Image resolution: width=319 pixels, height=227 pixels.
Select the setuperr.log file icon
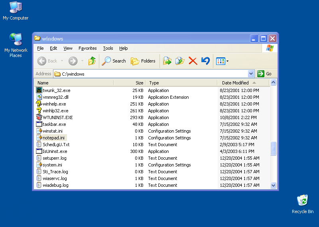click(39, 158)
